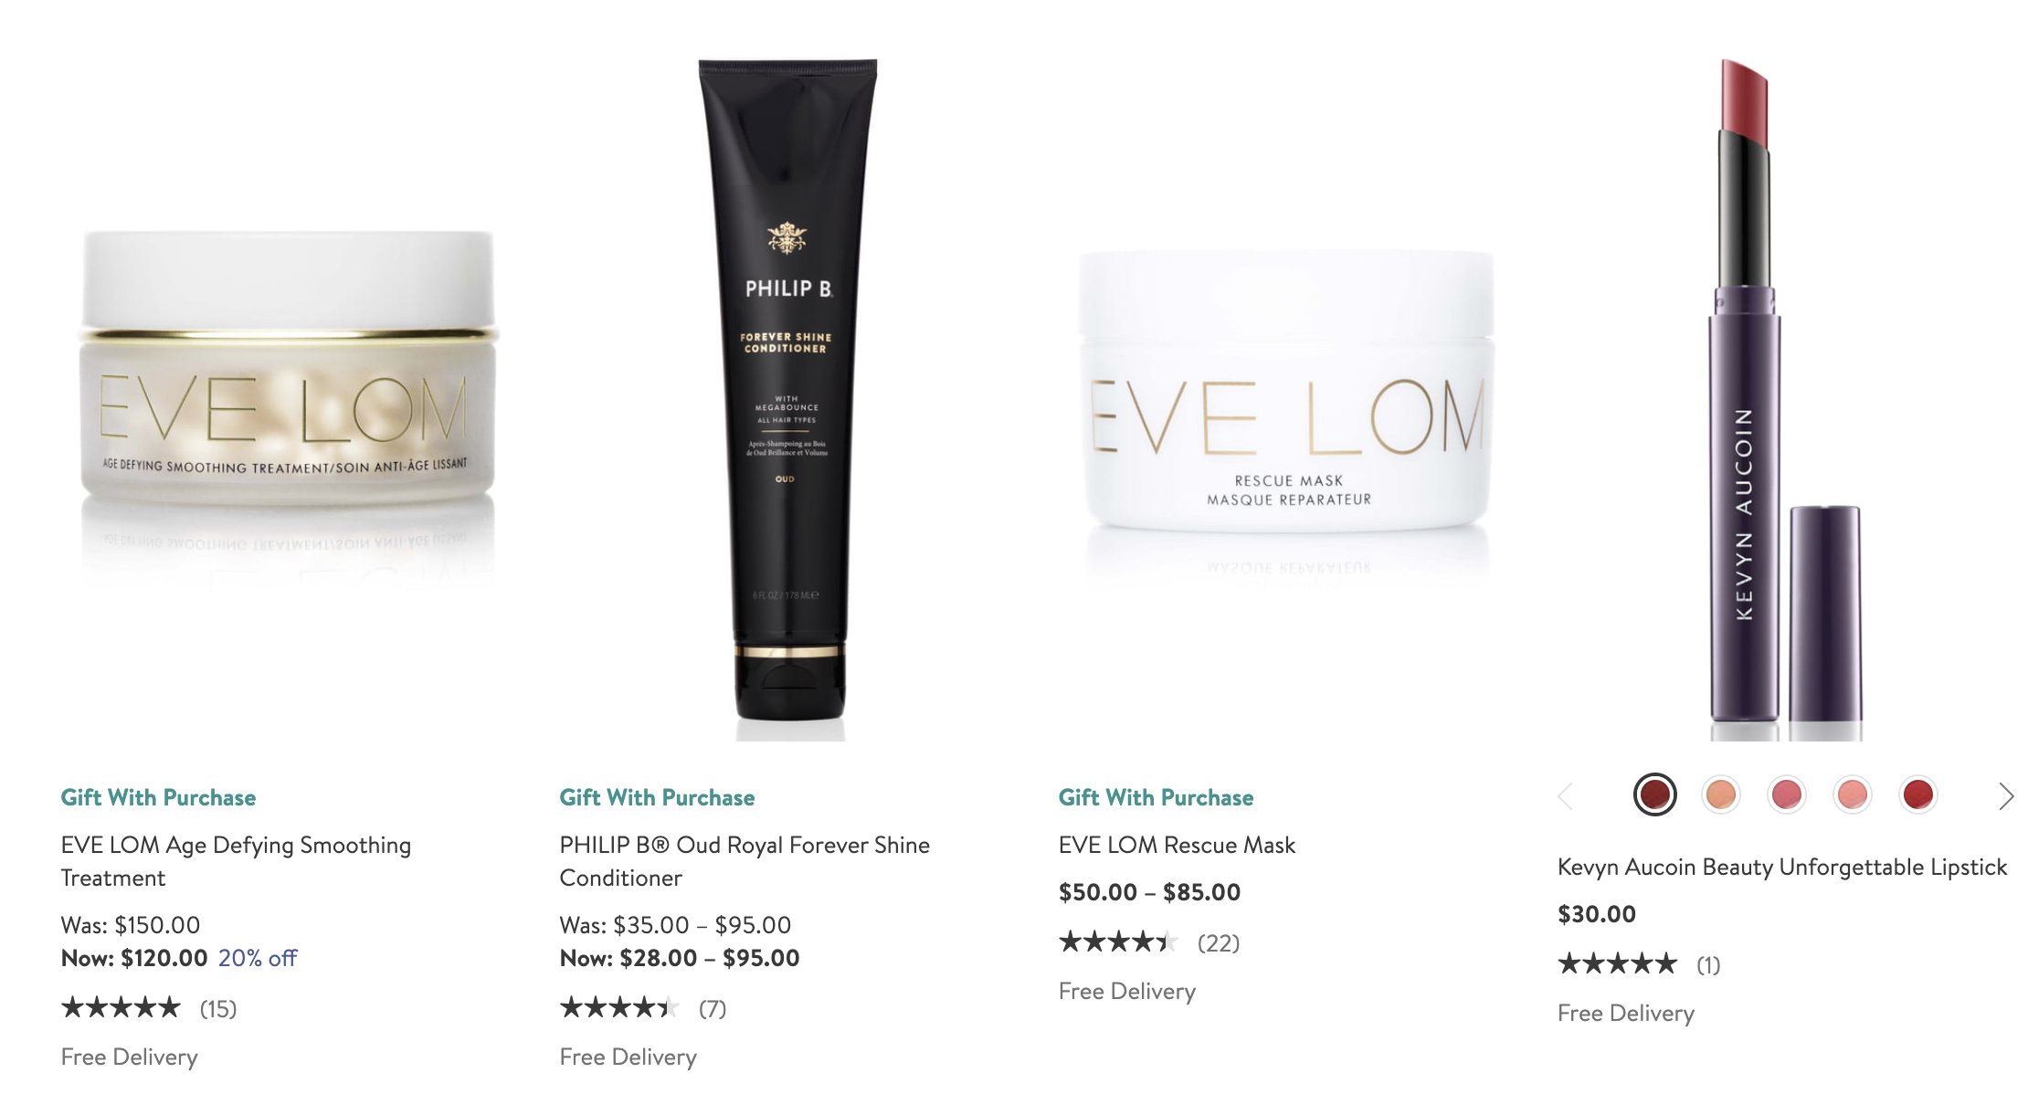Image resolution: width=2028 pixels, height=1094 pixels.
Task: Choose the bright red lipstick swatch
Action: 1918,795
